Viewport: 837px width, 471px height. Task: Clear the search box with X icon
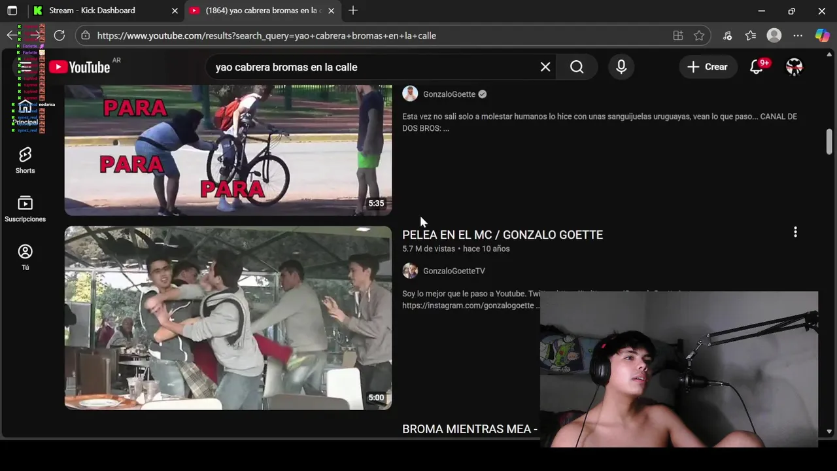[x=545, y=67]
